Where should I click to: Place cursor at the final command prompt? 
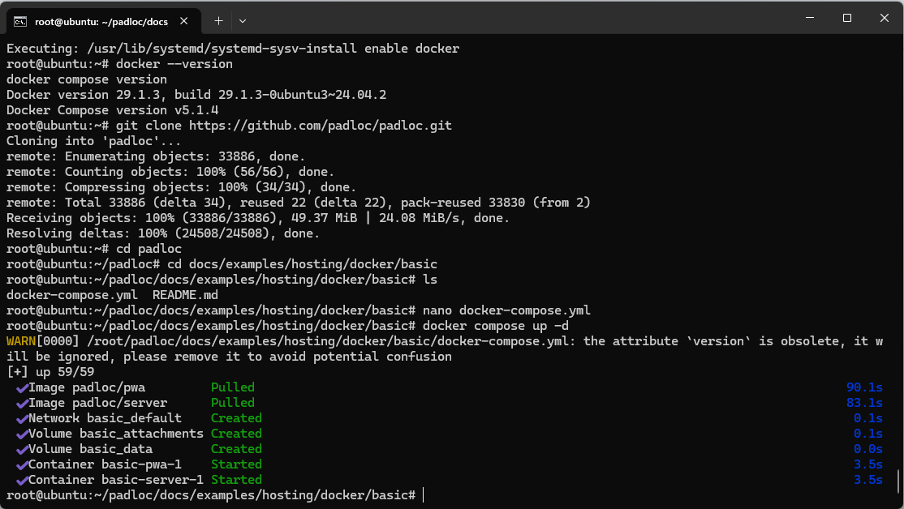coord(423,495)
